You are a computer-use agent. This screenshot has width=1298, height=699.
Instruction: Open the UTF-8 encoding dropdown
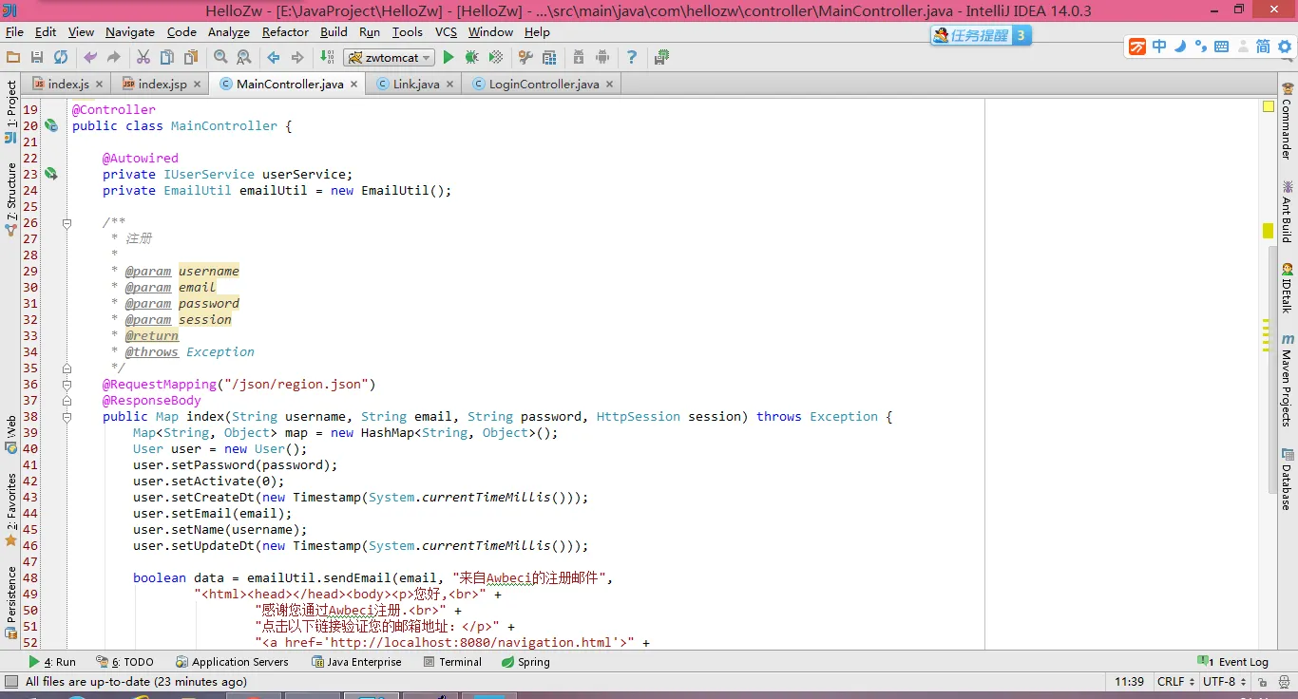click(1225, 682)
